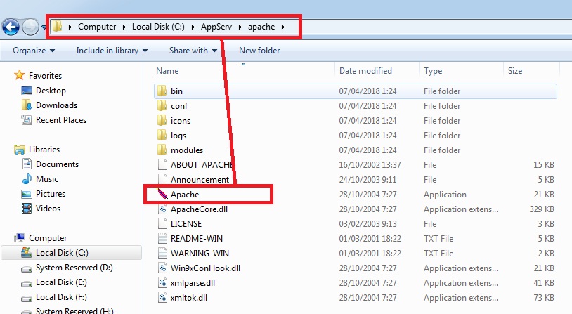
Task: Click the date 16/10/2002 13:37 of ABOUT_APACHE
Action: pos(370,165)
